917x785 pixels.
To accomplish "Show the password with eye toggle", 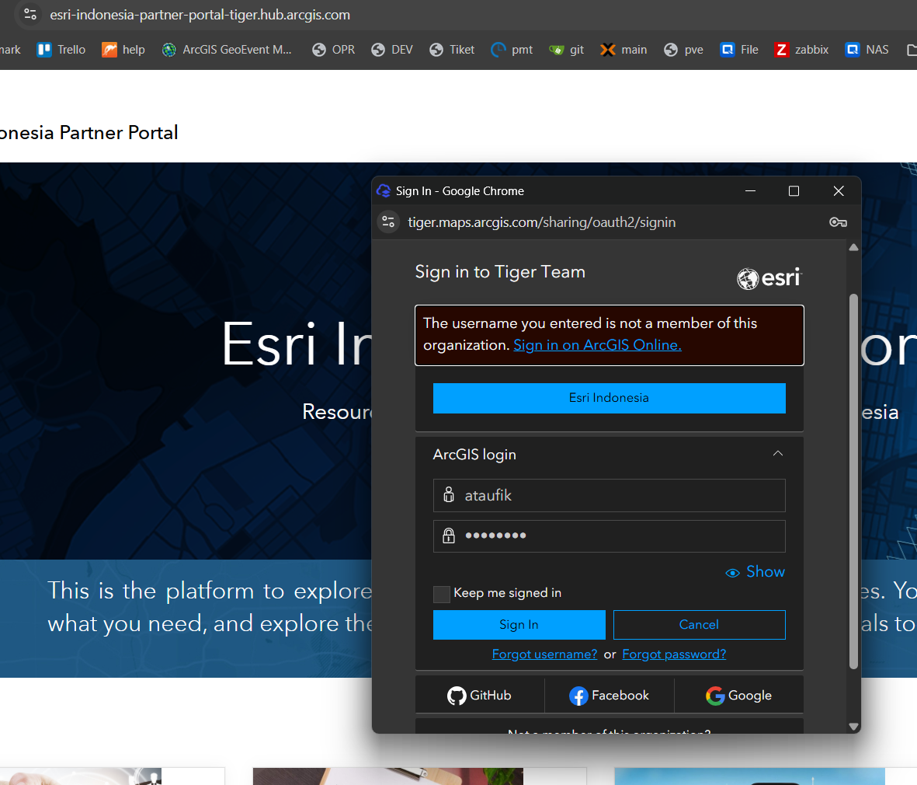I will [x=755, y=572].
